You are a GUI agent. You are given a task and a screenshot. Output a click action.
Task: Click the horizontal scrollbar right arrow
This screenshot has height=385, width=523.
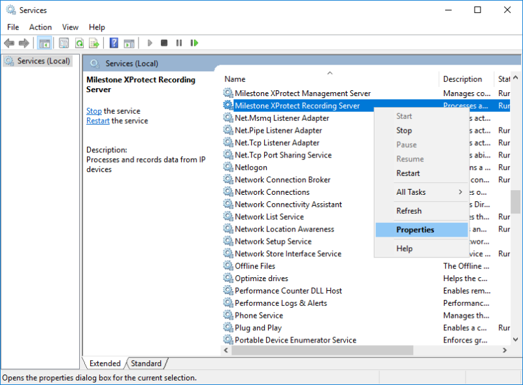tap(505, 350)
